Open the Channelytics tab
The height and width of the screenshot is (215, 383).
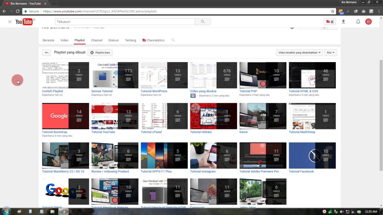pos(153,40)
